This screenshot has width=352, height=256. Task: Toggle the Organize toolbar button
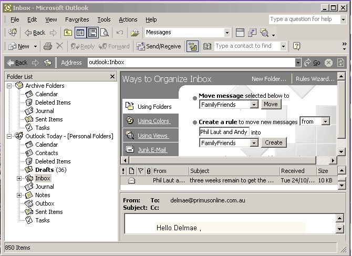pos(193,46)
